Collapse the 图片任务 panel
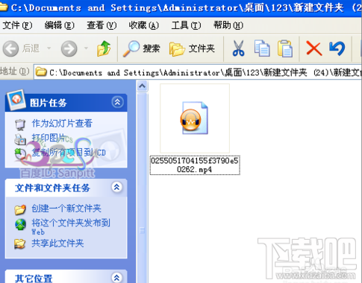Viewport: 362px width, 283px height. pos(117,102)
